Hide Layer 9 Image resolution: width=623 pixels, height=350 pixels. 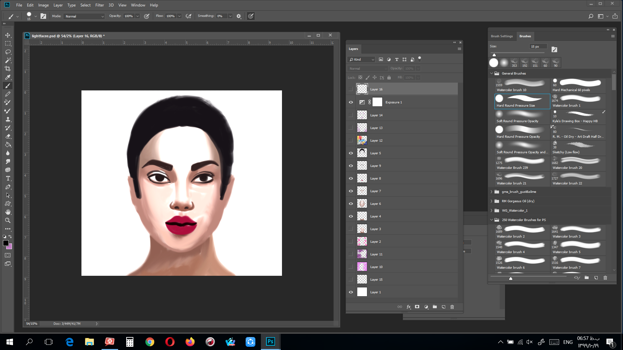(x=350, y=166)
